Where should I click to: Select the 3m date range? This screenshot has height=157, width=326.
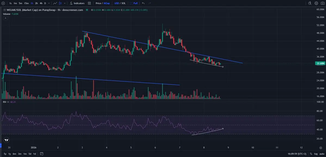coord(20,154)
